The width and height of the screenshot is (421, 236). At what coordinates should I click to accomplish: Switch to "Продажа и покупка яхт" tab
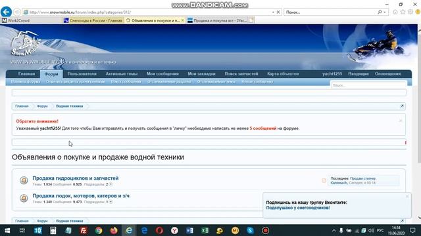[218, 20]
